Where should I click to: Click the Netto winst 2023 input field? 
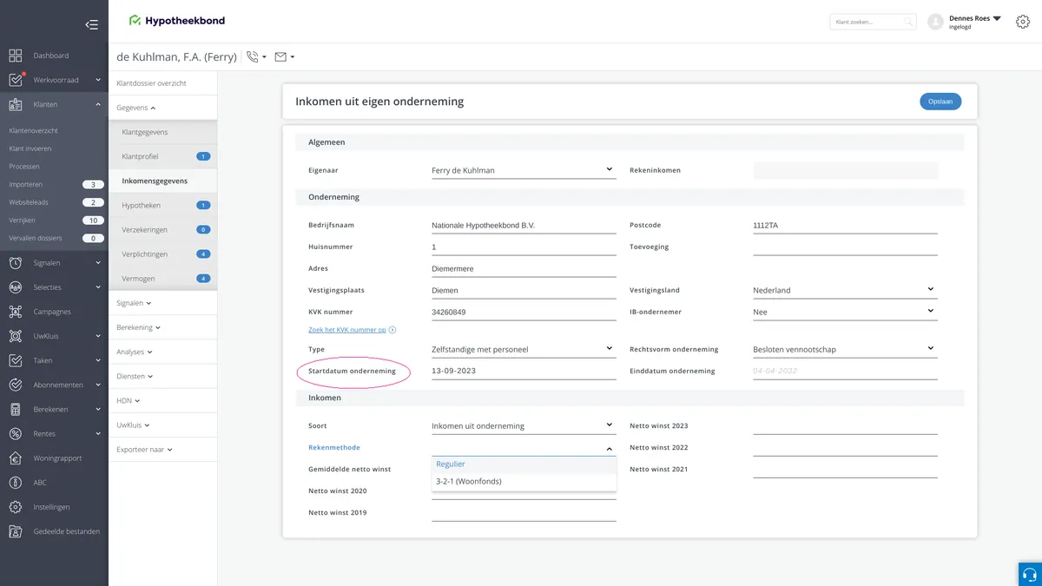pyautogui.click(x=845, y=425)
